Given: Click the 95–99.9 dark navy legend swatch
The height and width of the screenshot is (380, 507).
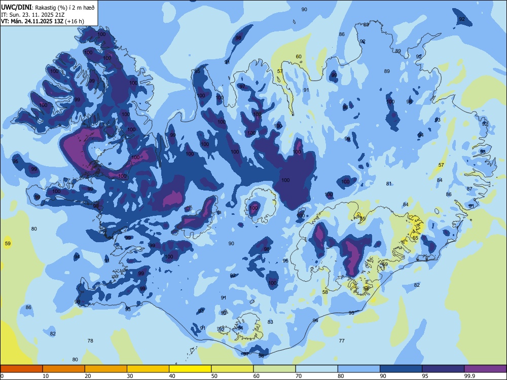Looking at the screenshot, I should [443, 369].
